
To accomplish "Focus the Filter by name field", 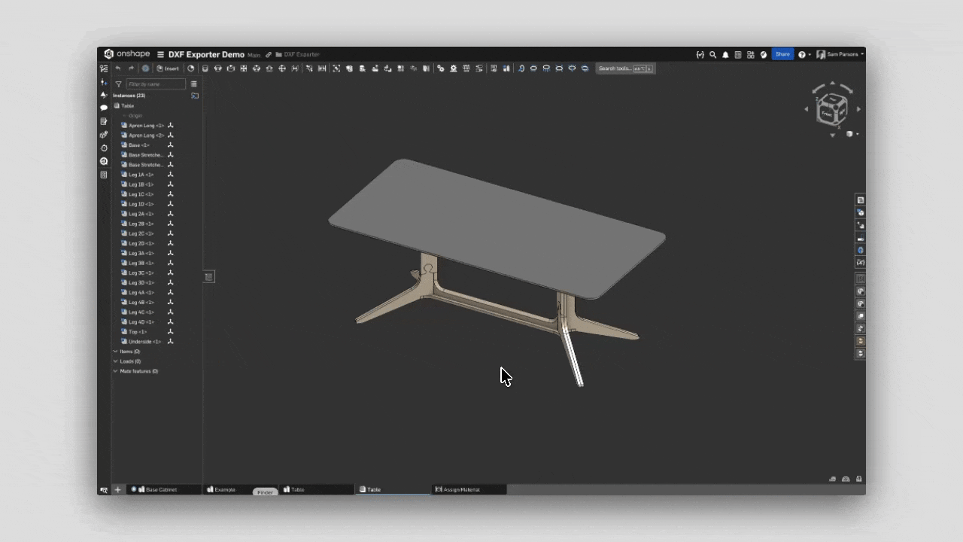I will 156,84.
